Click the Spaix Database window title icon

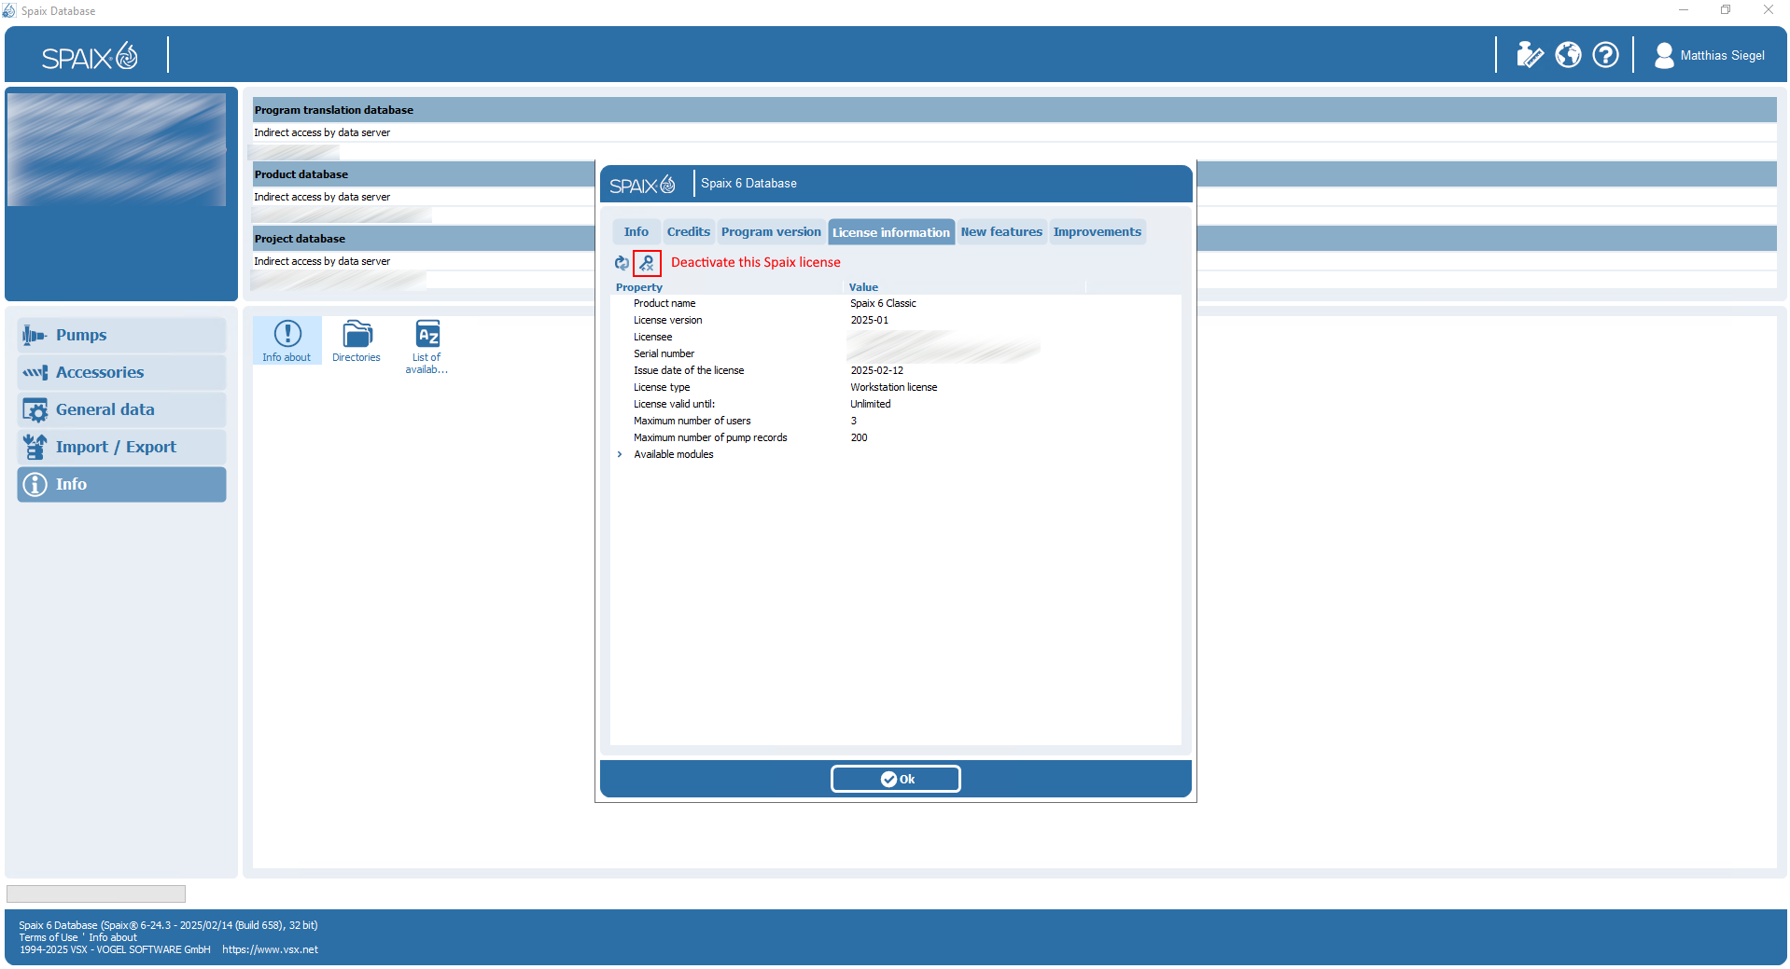[x=9, y=10]
